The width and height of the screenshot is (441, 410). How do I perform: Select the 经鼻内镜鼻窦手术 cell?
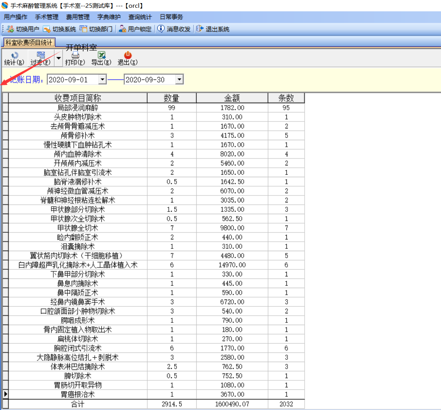click(x=78, y=302)
